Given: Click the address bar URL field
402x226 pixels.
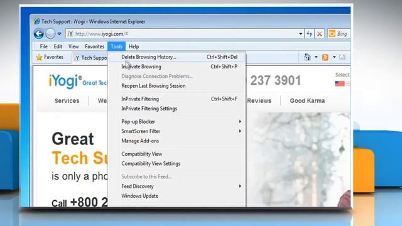Looking at the screenshot, I should (185, 34).
